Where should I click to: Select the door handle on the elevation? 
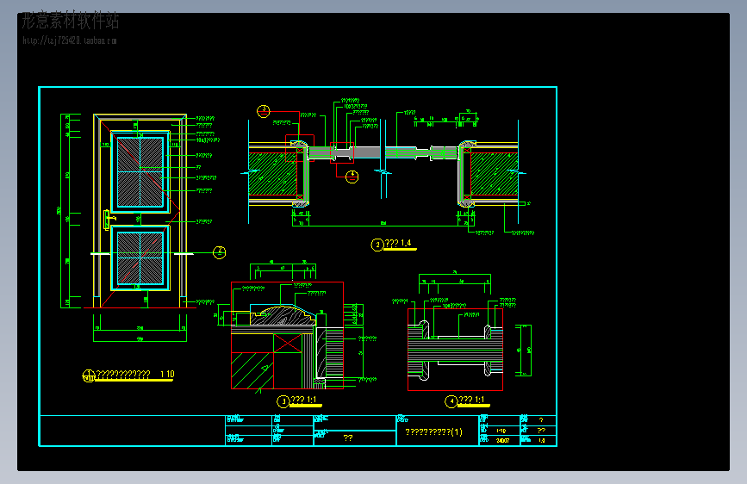click(x=109, y=220)
